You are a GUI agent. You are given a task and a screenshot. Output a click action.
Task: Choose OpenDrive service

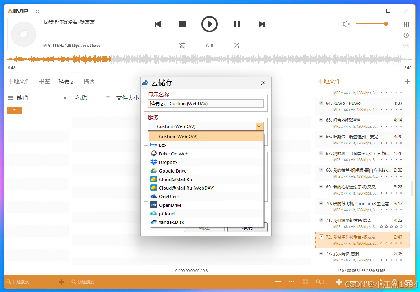tap(206, 205)
